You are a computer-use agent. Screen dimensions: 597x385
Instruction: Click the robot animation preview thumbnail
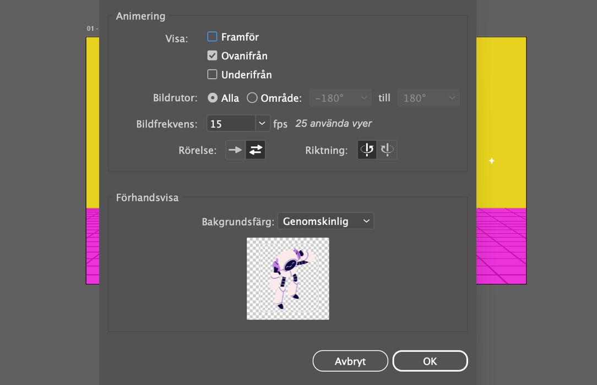coord(288,279)
